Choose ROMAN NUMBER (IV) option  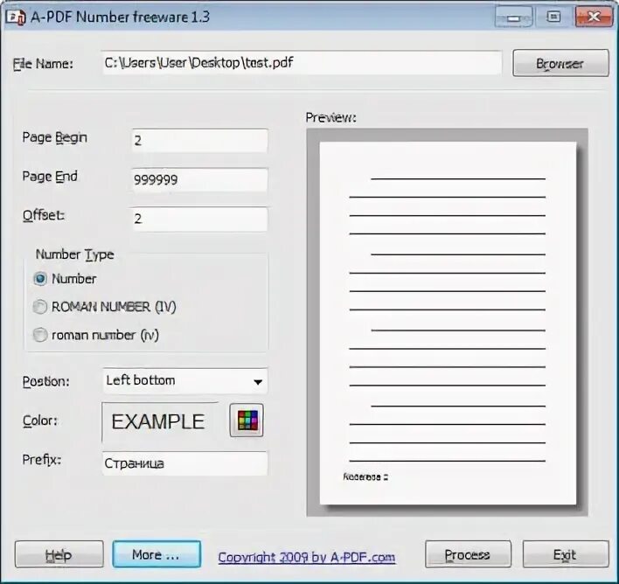click(40, 307)
